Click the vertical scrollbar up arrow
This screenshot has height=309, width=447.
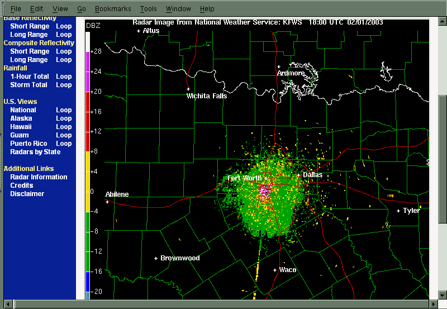[x=442, y=21]
